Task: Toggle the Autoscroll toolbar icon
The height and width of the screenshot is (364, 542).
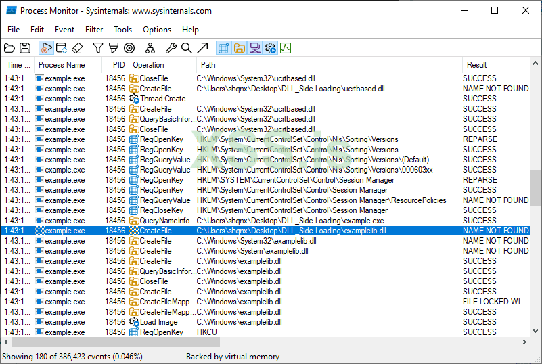Action: coord(62,48)
